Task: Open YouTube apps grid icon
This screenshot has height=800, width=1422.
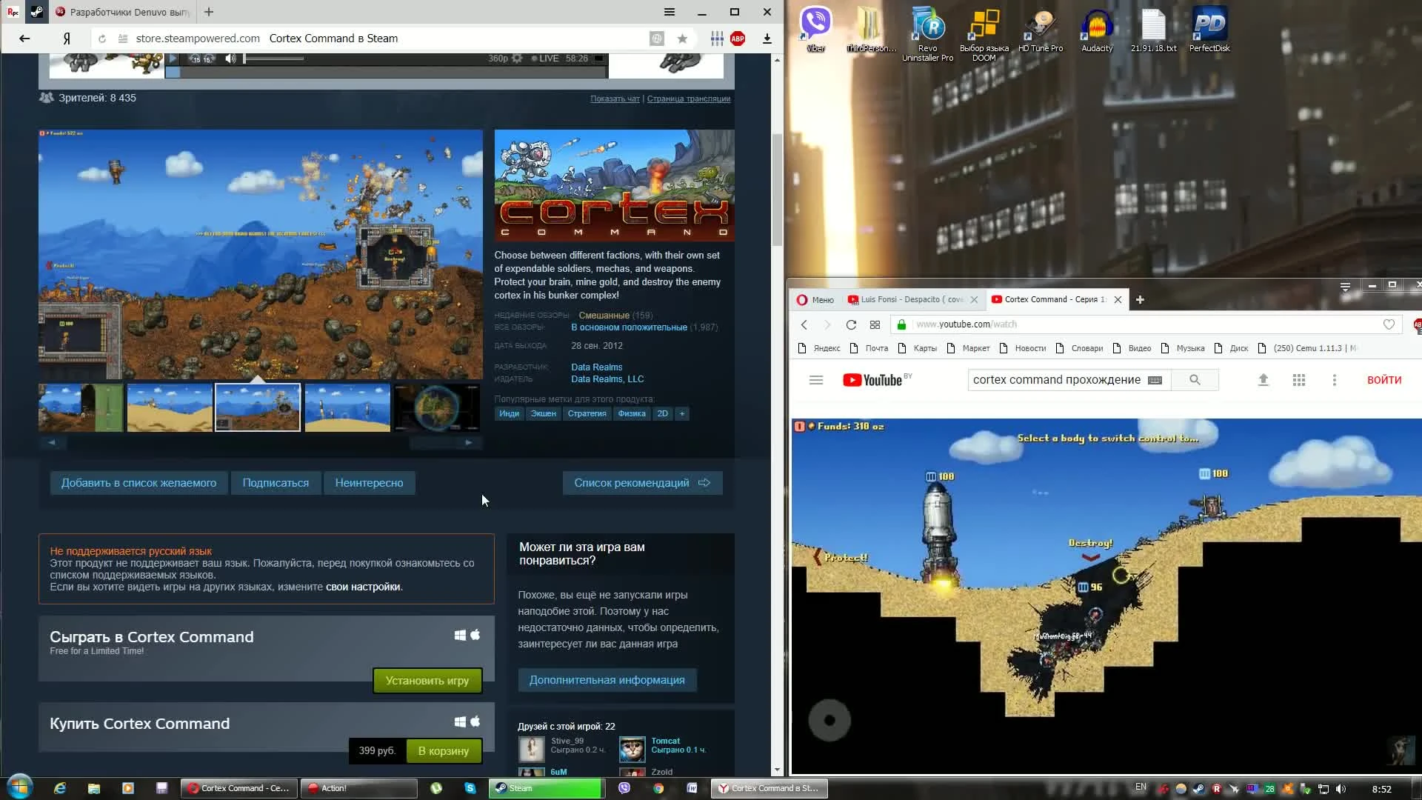Action: click(1298, 380)
